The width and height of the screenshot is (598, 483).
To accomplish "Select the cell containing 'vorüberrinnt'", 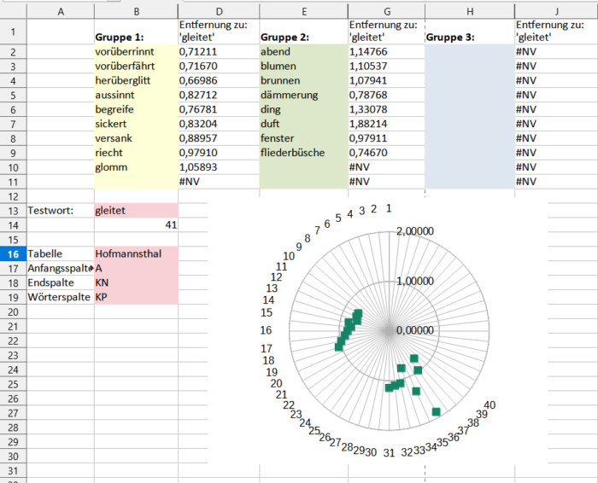I will [136, 52].
